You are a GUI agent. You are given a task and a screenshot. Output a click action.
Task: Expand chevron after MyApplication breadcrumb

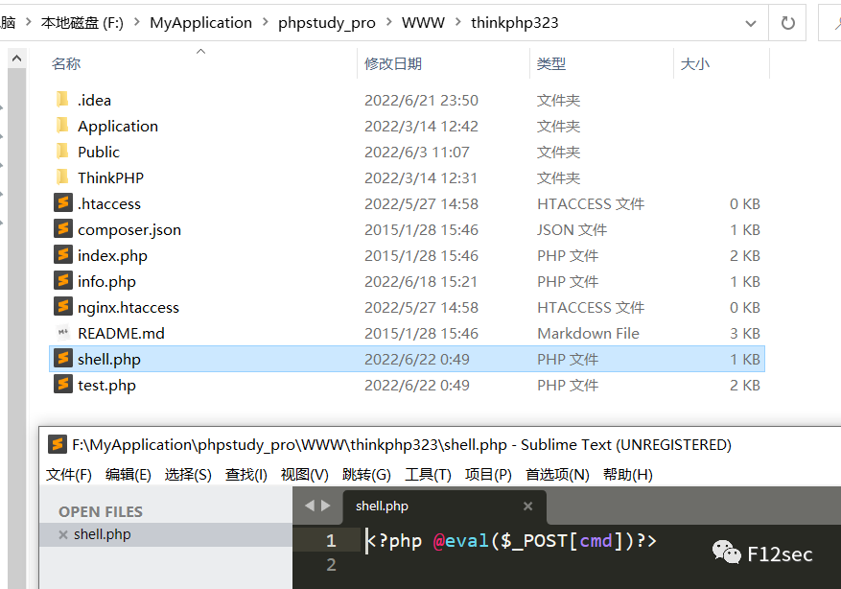pos(265,22)
